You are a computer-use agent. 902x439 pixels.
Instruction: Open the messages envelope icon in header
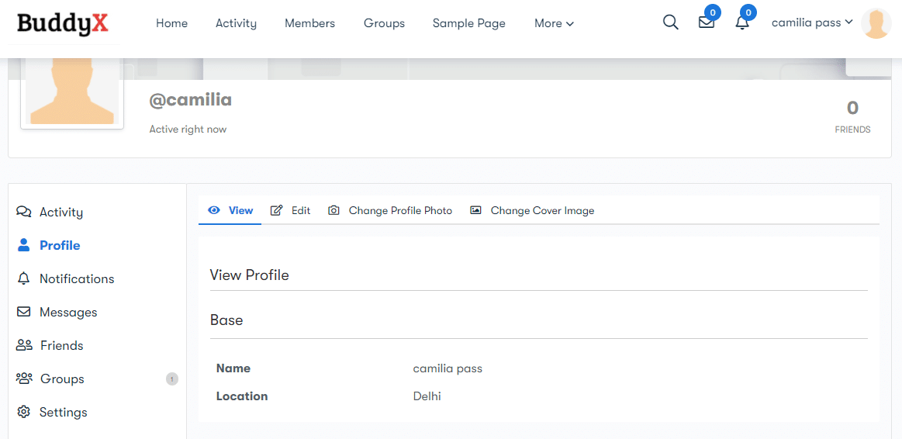click(707, 23)
